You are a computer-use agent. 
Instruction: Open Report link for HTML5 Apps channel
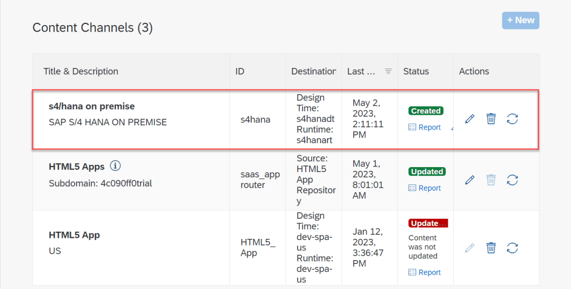tap(425, 188)
